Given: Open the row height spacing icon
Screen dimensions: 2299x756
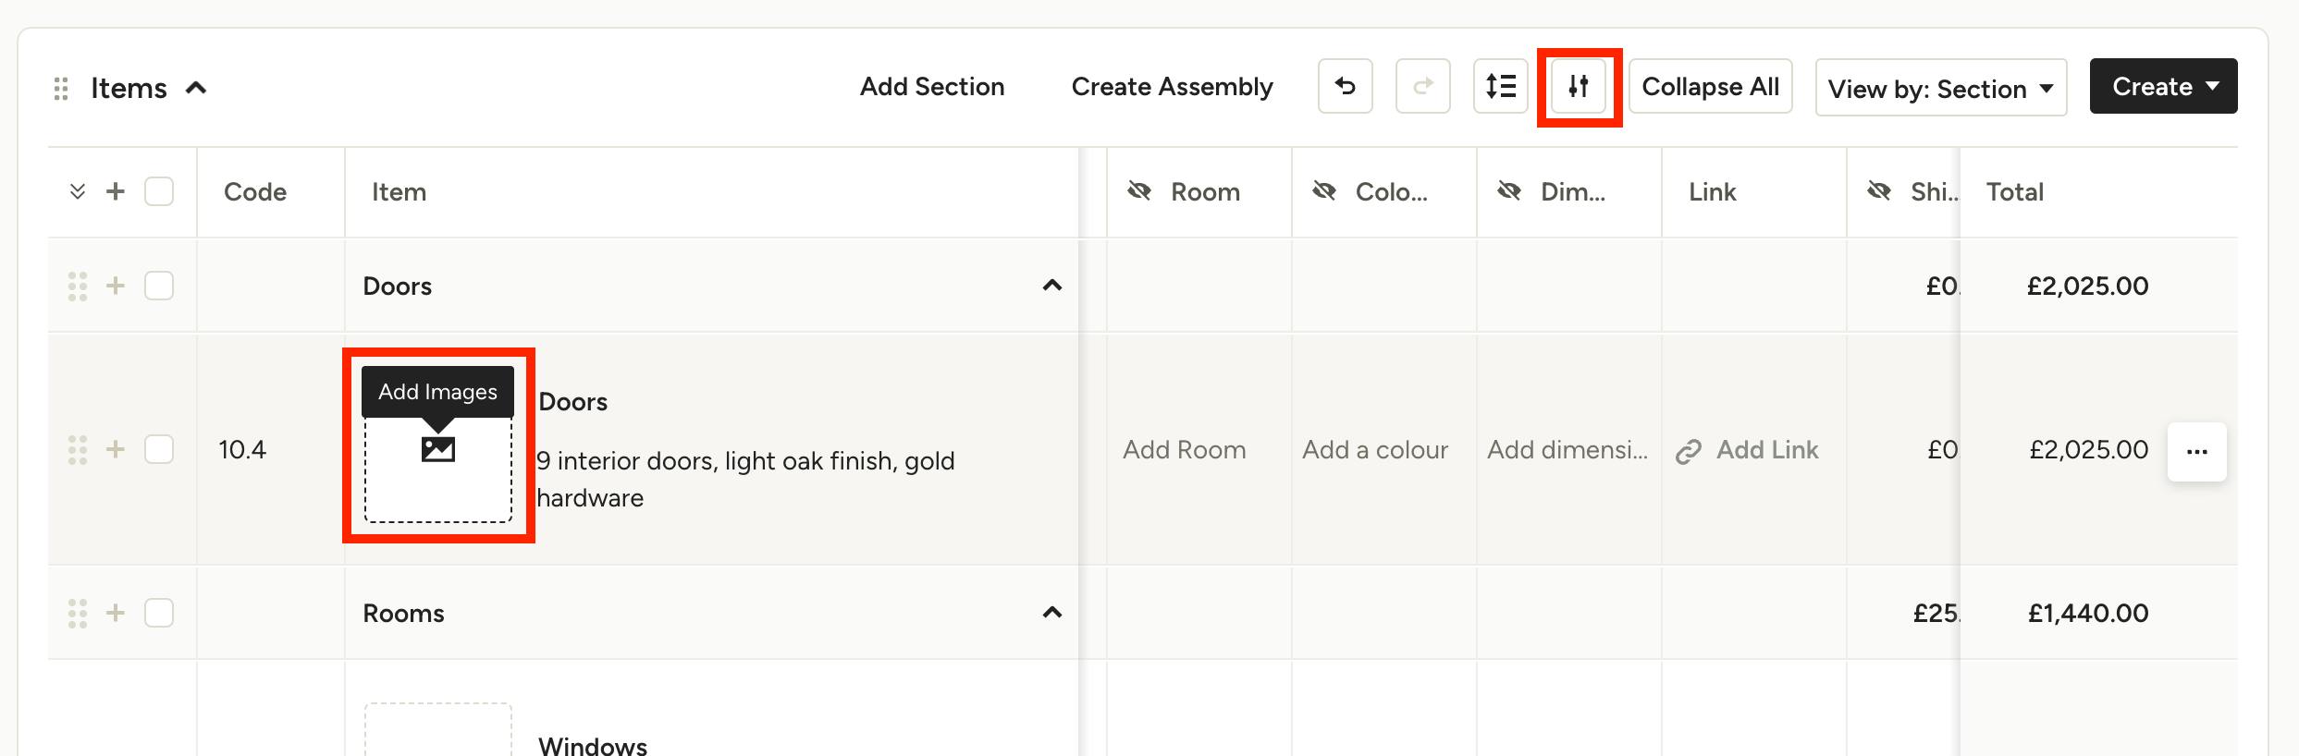Looking at the screenshot, I should point(1500,87).
